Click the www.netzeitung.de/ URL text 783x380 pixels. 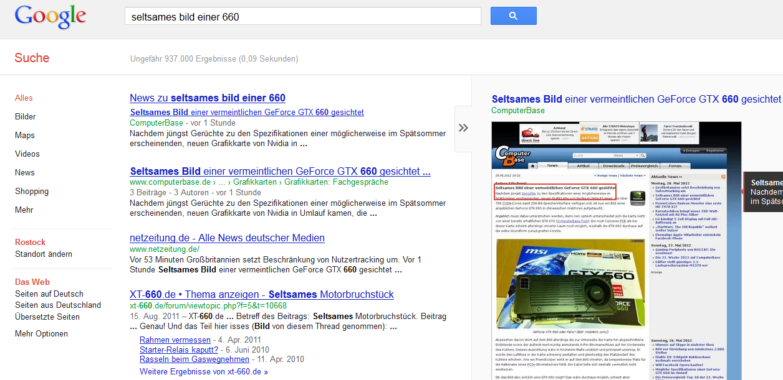(x=165, y=249)
